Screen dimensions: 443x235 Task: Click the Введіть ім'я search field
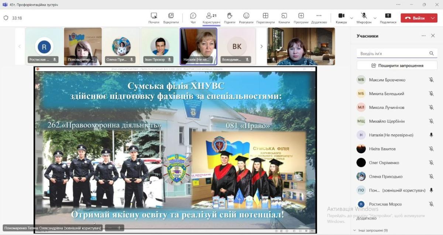(393, 54)
